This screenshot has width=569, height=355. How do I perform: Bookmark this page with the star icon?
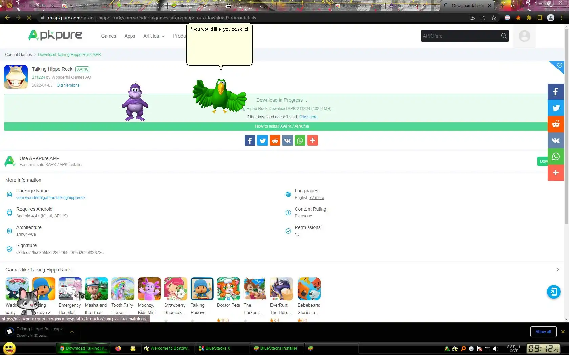494,18
